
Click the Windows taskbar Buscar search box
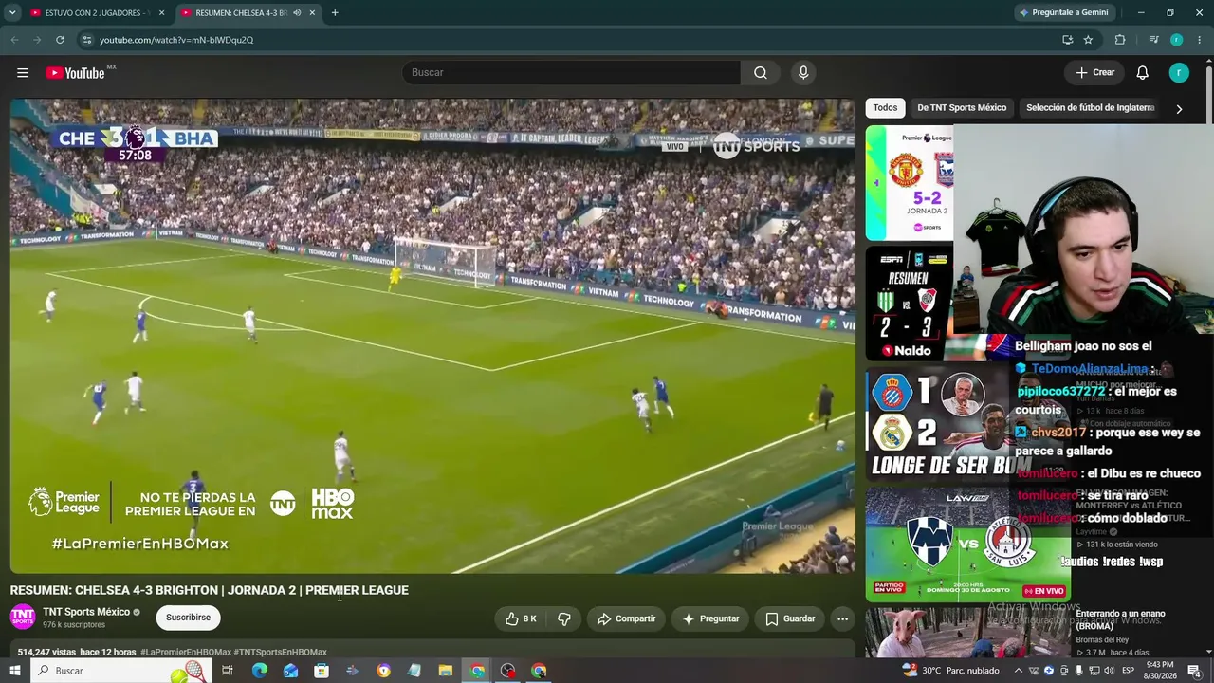point(121,671)
